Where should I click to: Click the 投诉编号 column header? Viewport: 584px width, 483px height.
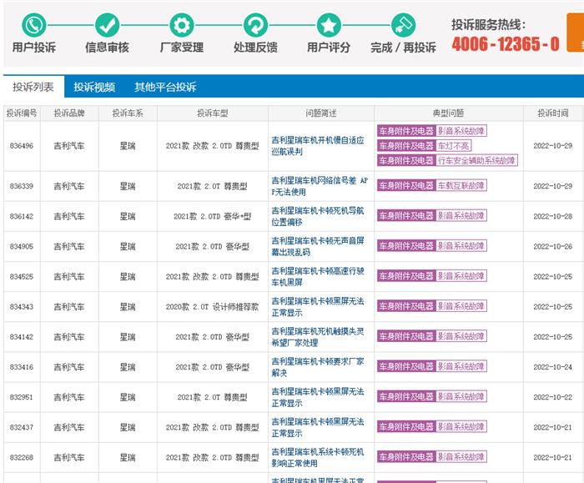pos(22,113)
